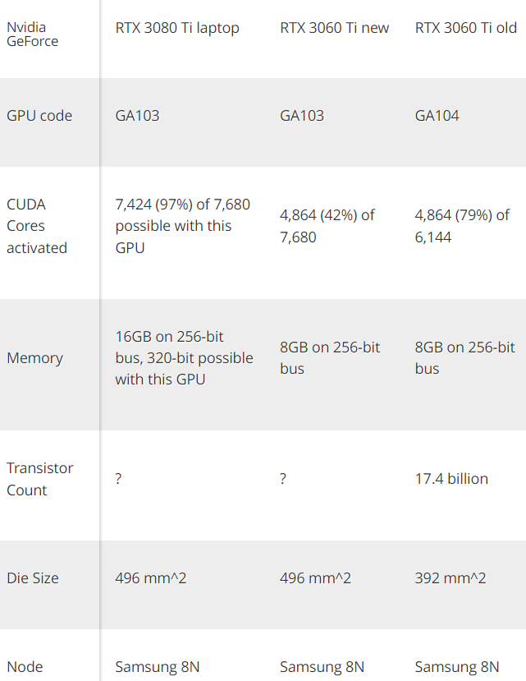Click the "CUDA Cores activated" row label
526x681 pixels.
(x=37, y=226)
